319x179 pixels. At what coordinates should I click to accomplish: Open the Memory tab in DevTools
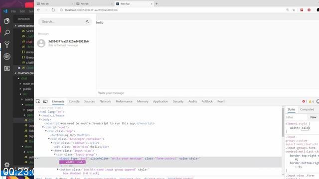pyautogui.click(x=143, y=101)
